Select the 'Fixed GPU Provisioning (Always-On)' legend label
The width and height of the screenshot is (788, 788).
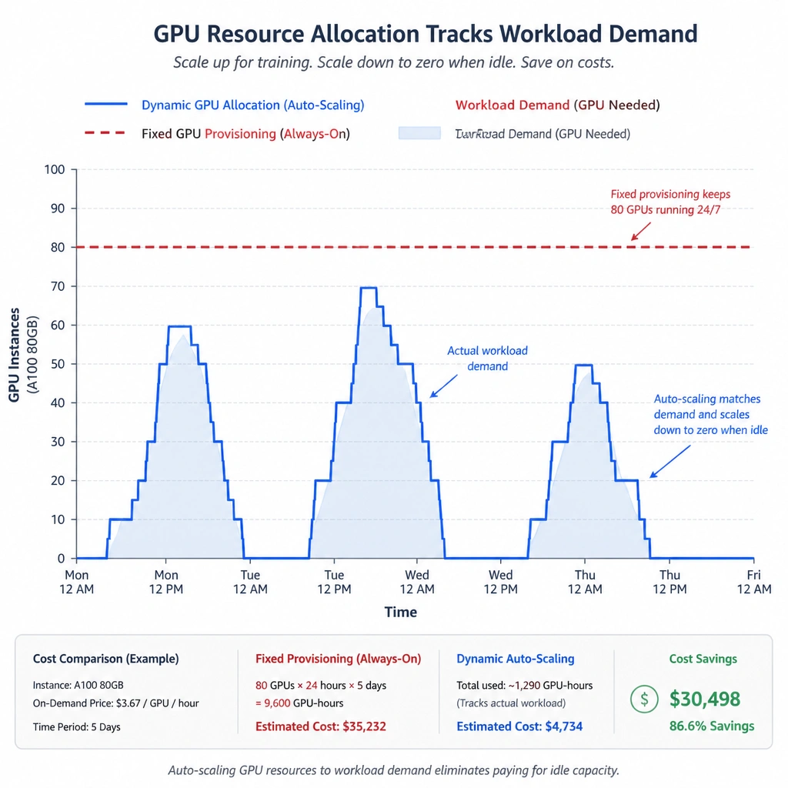pos(245,134)
